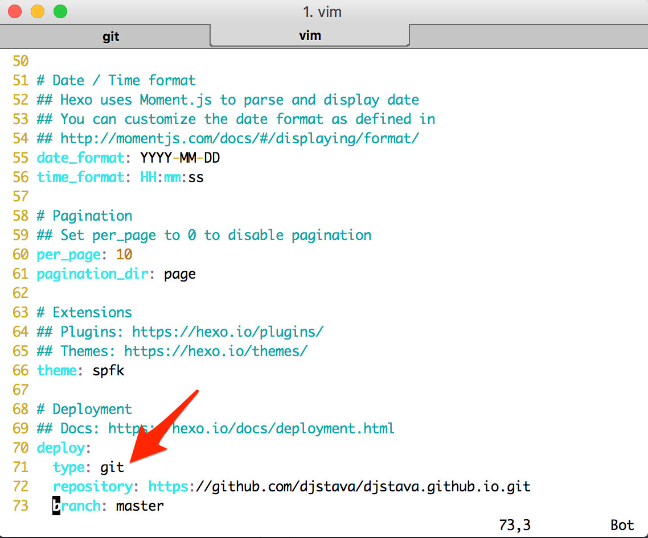Image resolution: width=648 pixels, height=538 pixels.
Task: Click line number 67
Action: (x=20, y=390)
